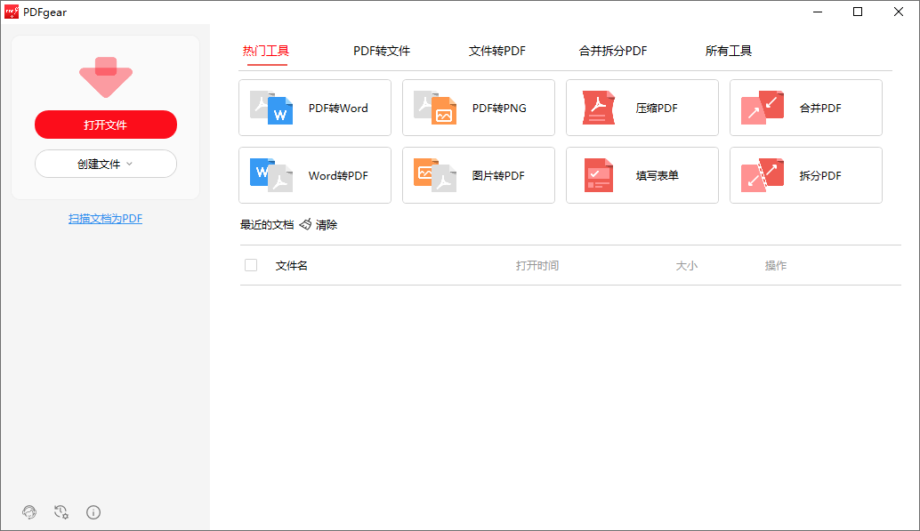Open the app info icon
This screenshot has height=531, width=920.
(93, 512)
